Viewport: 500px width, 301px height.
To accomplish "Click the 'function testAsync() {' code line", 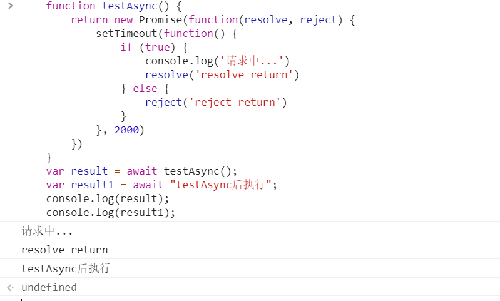I will tap(114, 6).
